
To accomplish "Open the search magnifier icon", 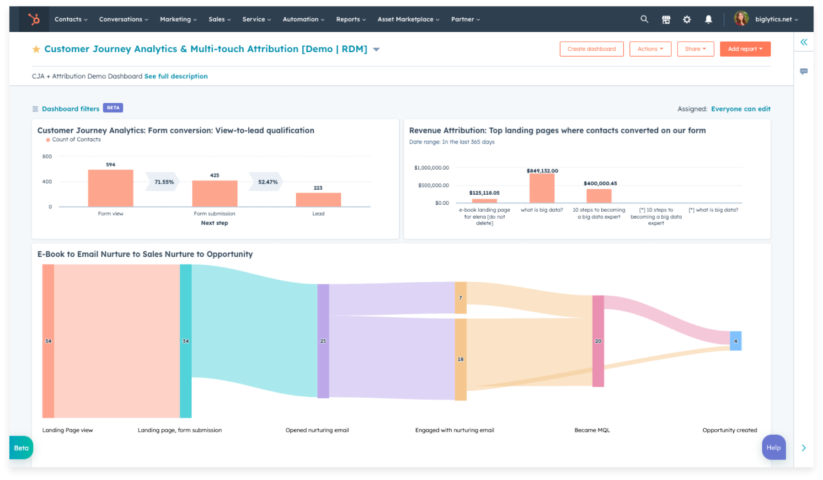I will tap(644, 19).
